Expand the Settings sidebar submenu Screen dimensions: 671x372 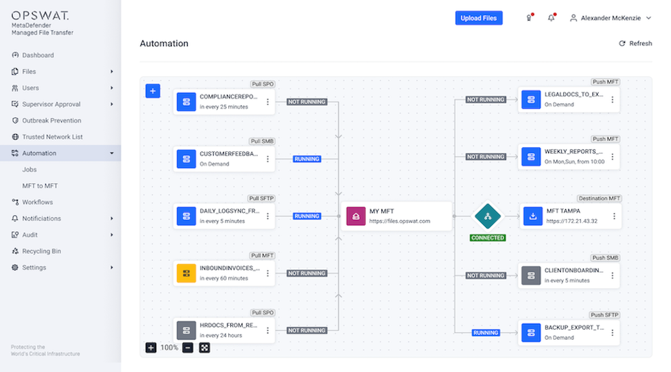click(x=111, y=267)
